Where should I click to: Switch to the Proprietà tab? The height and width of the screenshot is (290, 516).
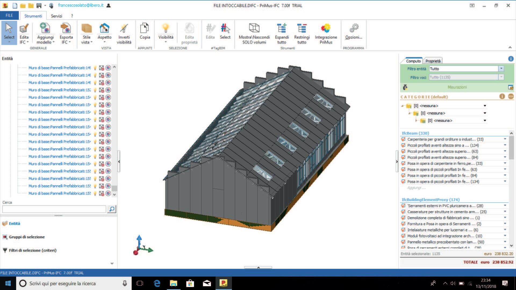(433, 61)
